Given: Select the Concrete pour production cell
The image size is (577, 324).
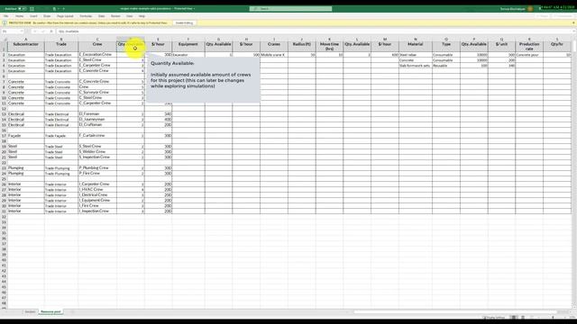Looking at the screenshot, I should coord(529,55).
